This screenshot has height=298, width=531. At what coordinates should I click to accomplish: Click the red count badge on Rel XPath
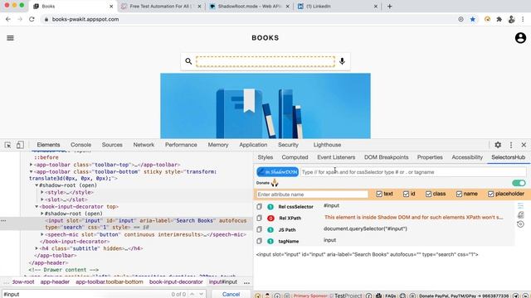[x=270, y=219]
